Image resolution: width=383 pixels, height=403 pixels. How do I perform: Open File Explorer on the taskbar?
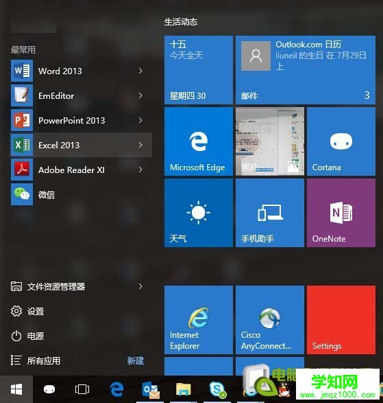183,389
